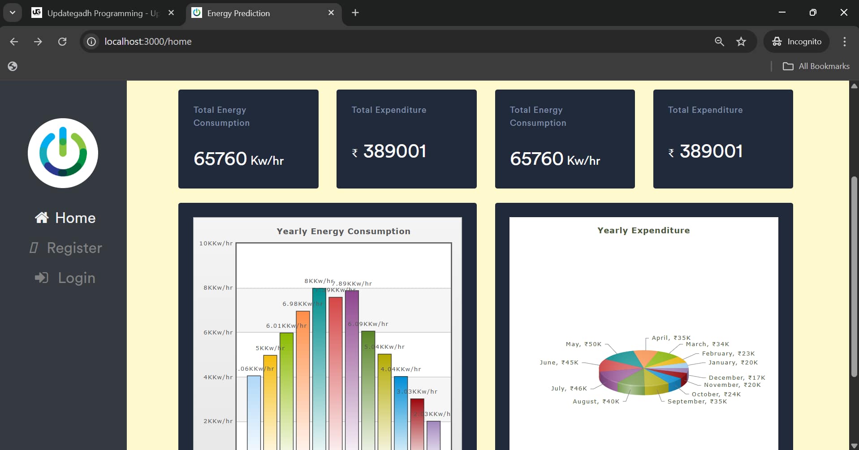Open the browser three-dot menu
Screen dimensions: 859x450
[844, 41]
